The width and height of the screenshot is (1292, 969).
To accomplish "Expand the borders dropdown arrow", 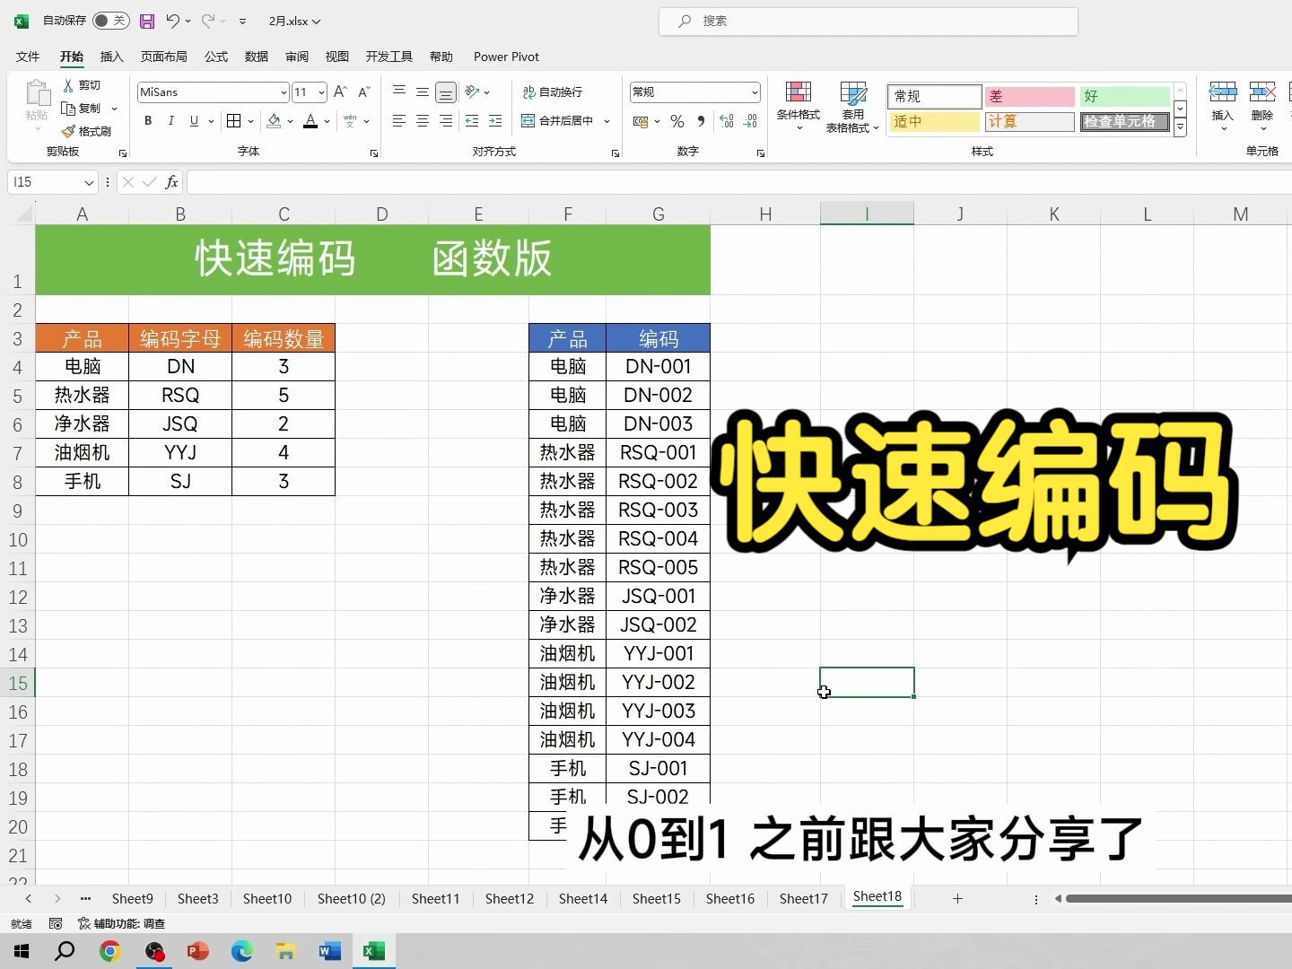I will (x=250, y=121).
